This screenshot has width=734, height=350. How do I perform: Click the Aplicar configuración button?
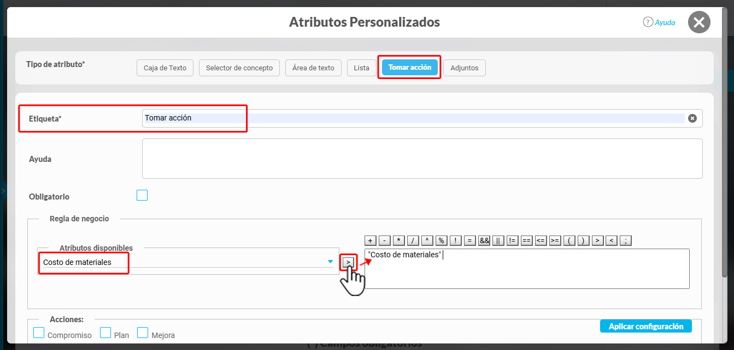click(x=646, y=326)
